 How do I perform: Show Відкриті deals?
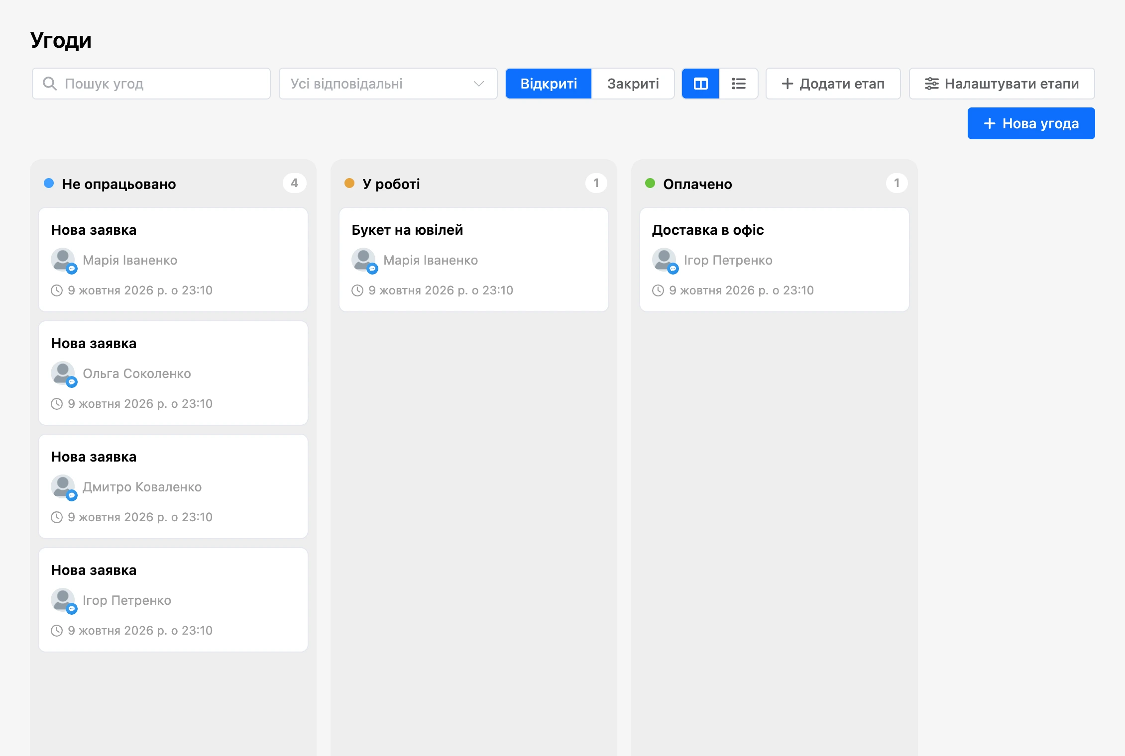pyautogui.click(x=549, y=84)
